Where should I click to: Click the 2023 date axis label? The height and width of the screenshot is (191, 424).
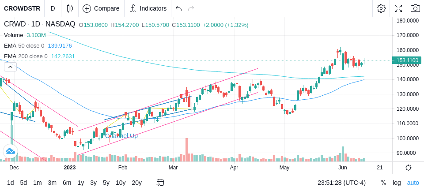click(x=70, y=168)
